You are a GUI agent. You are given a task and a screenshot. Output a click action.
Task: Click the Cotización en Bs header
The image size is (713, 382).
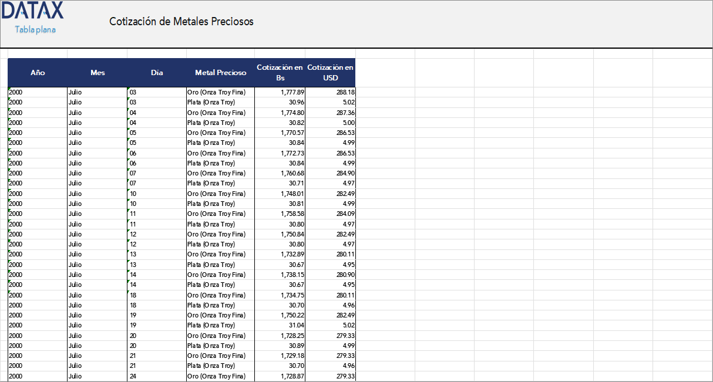pos(280,73)
